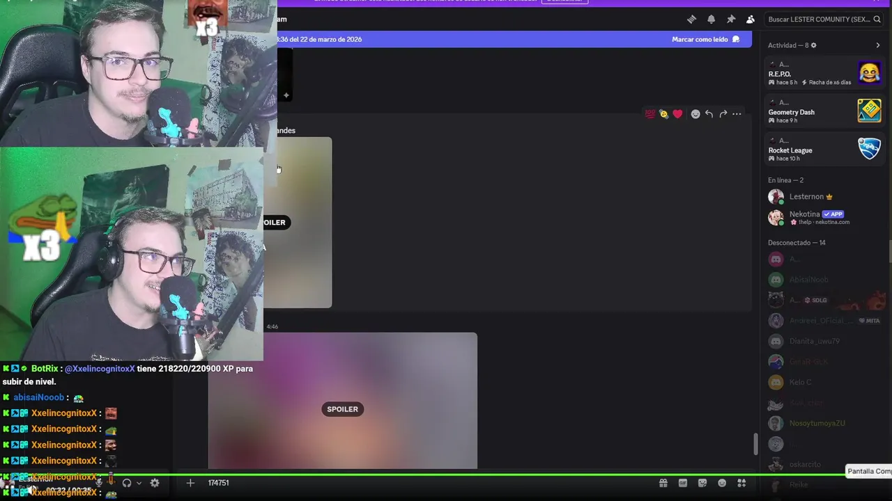Show pinned messages pin icon

(730, 19)
